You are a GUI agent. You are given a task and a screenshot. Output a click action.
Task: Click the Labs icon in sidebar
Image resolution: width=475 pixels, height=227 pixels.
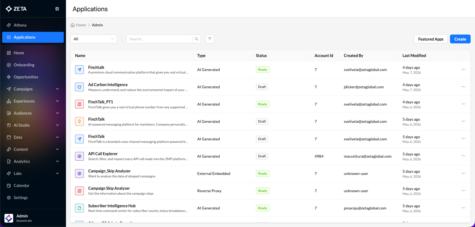coord(9,174)
